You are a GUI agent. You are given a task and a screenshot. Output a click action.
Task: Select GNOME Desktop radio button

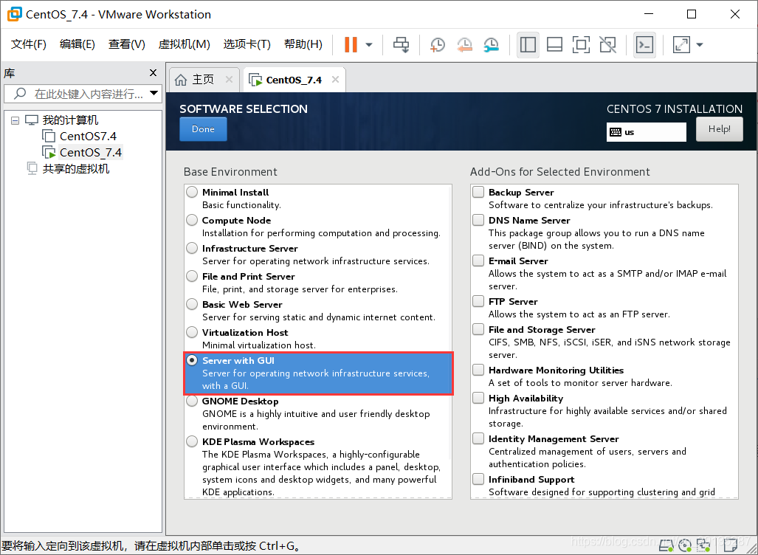point(192,401)
